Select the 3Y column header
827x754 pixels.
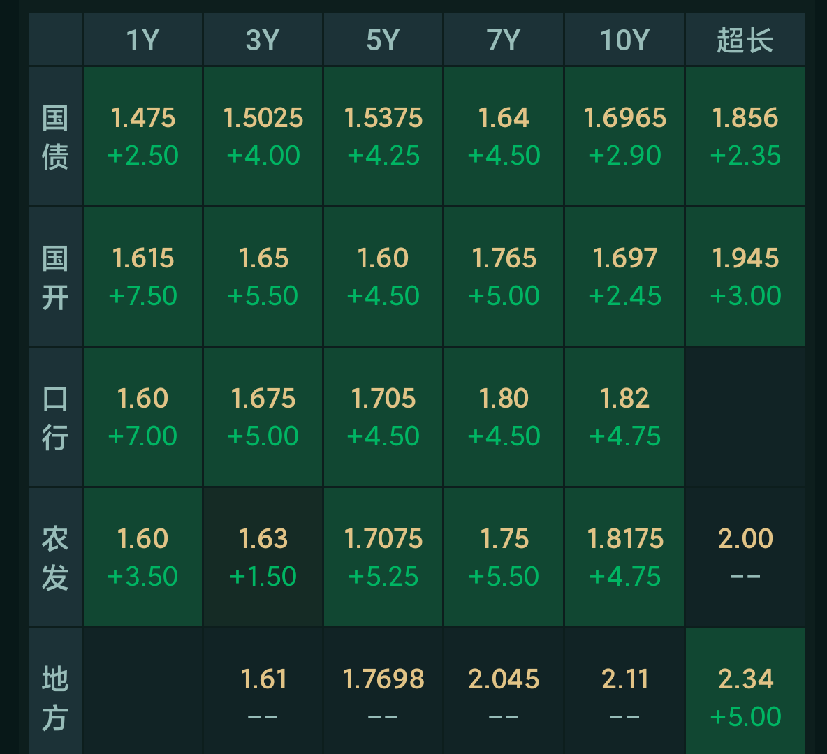tap(262, 40)
